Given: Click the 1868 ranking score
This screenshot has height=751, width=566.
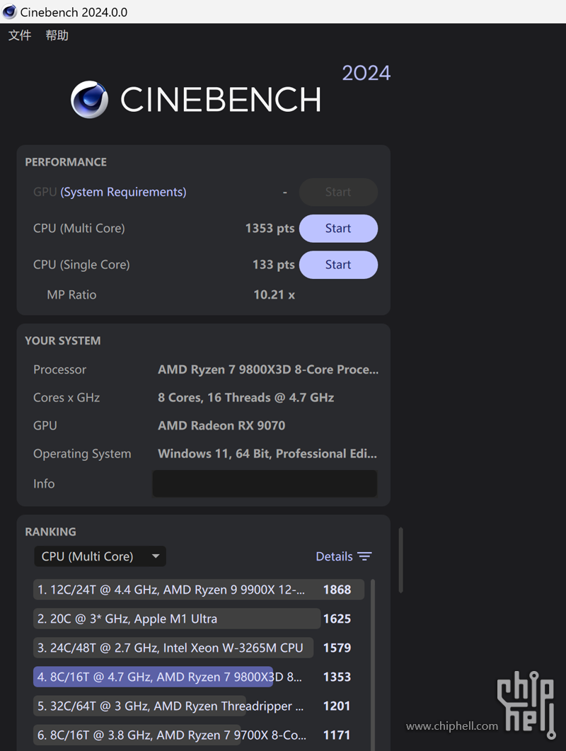Looking at the screenshot, I should 337,590.
